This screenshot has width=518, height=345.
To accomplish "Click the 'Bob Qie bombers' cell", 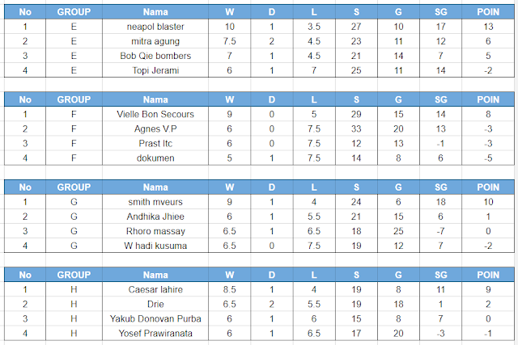I will 155,56.
